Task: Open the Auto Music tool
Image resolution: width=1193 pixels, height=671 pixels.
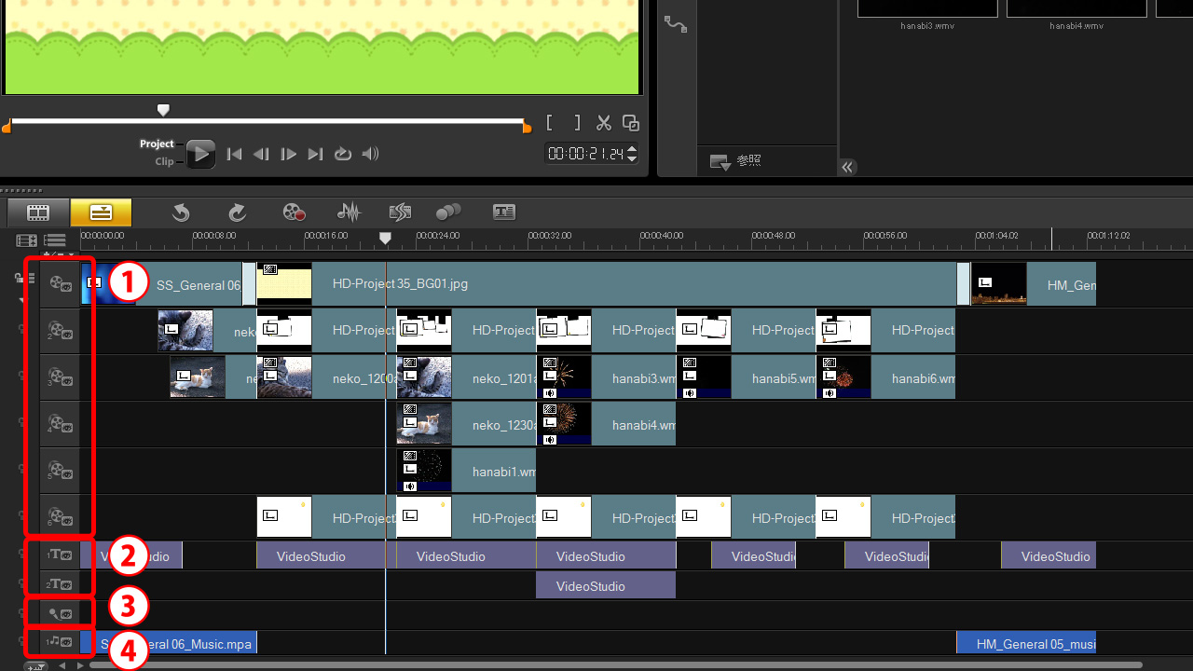Action: click(400, 213)
